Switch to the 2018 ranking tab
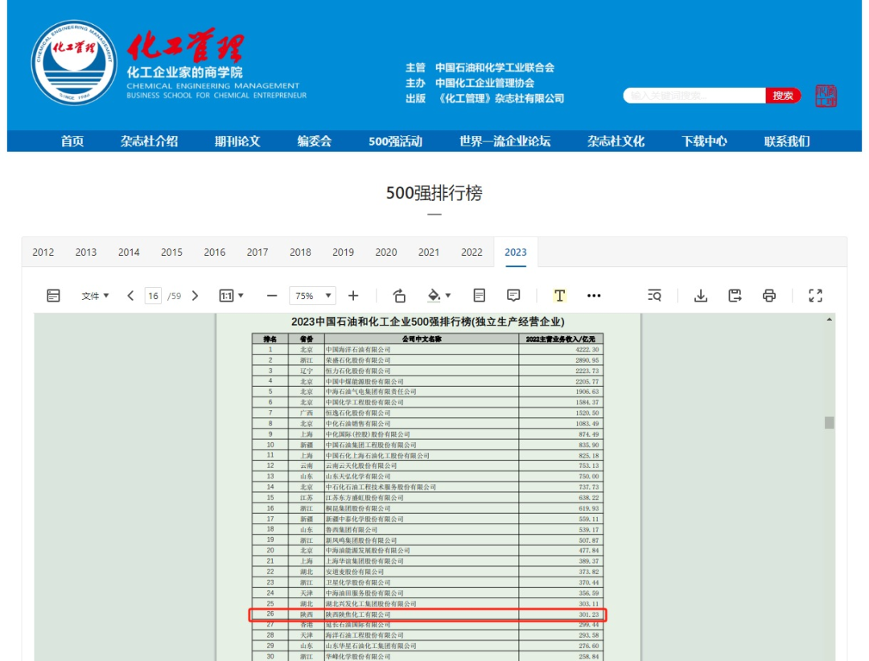This screenshot has height=661, width=869. coord(300,252)
